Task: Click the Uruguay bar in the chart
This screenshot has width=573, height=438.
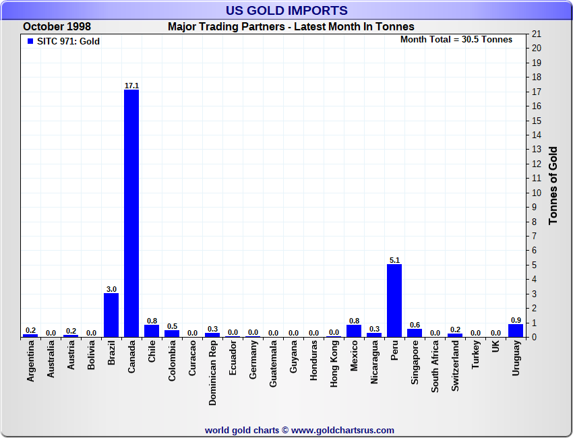Action: [516, 330]
